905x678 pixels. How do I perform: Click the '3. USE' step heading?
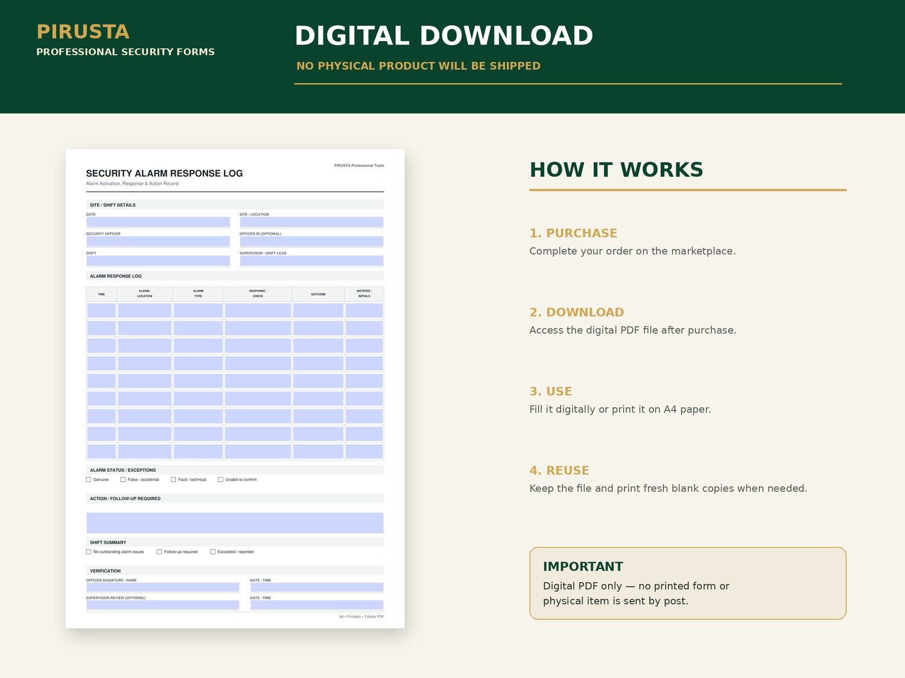(x=551, y=391)
